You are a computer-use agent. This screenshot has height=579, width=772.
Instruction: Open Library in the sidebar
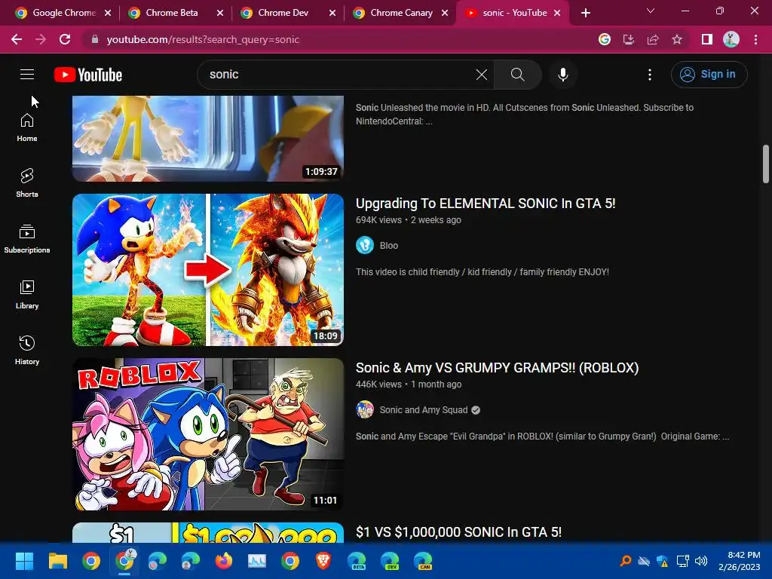point(27,295)
